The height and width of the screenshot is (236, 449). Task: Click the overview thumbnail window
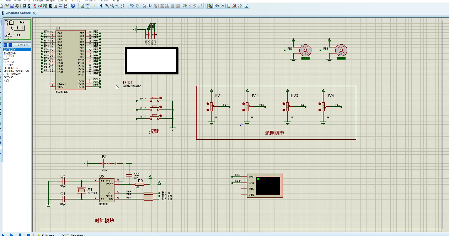pyautogui.click(x=17, y=29)
